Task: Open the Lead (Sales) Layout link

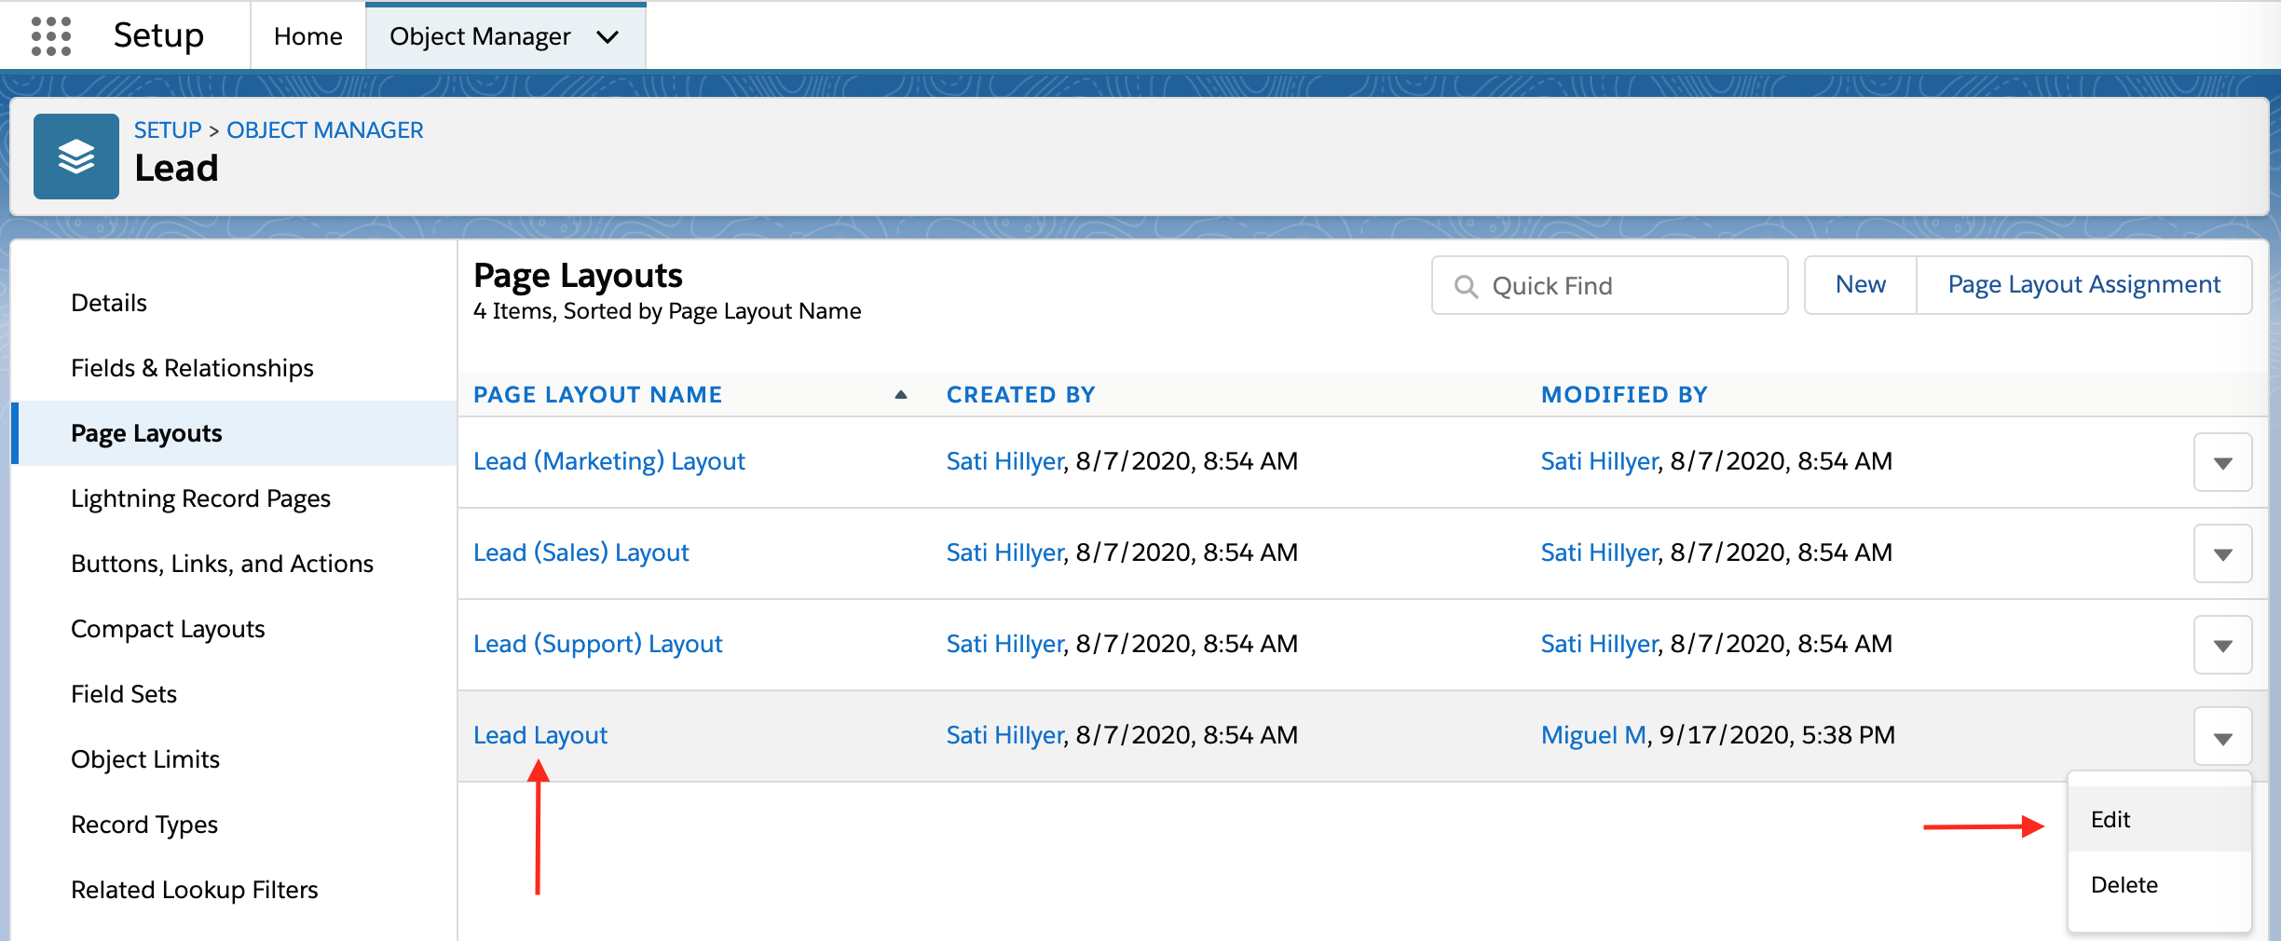Action: [x=581, y=552]
